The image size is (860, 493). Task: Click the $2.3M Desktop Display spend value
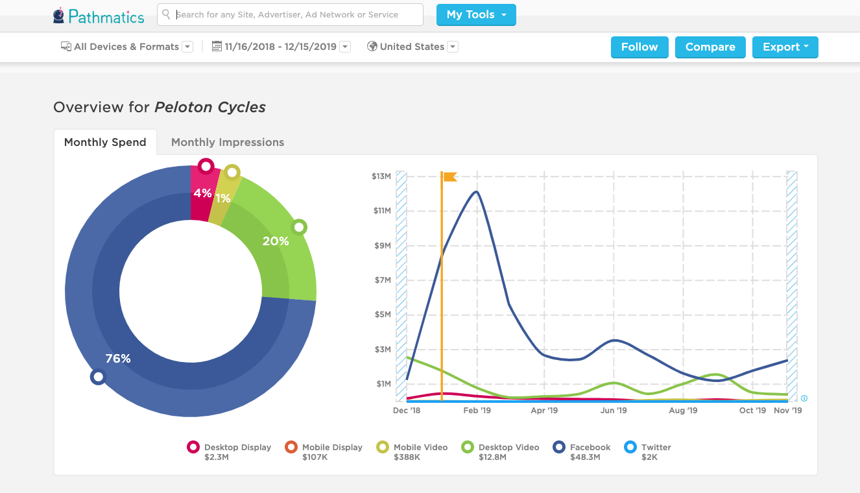[x=217, y=457]
